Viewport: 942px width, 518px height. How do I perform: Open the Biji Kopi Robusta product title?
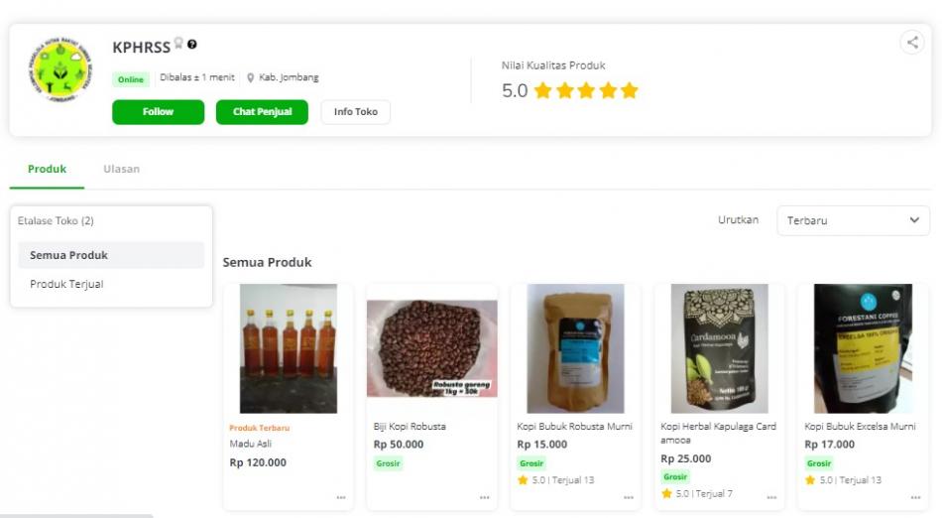pyautogui.click(x=410, y=427)
